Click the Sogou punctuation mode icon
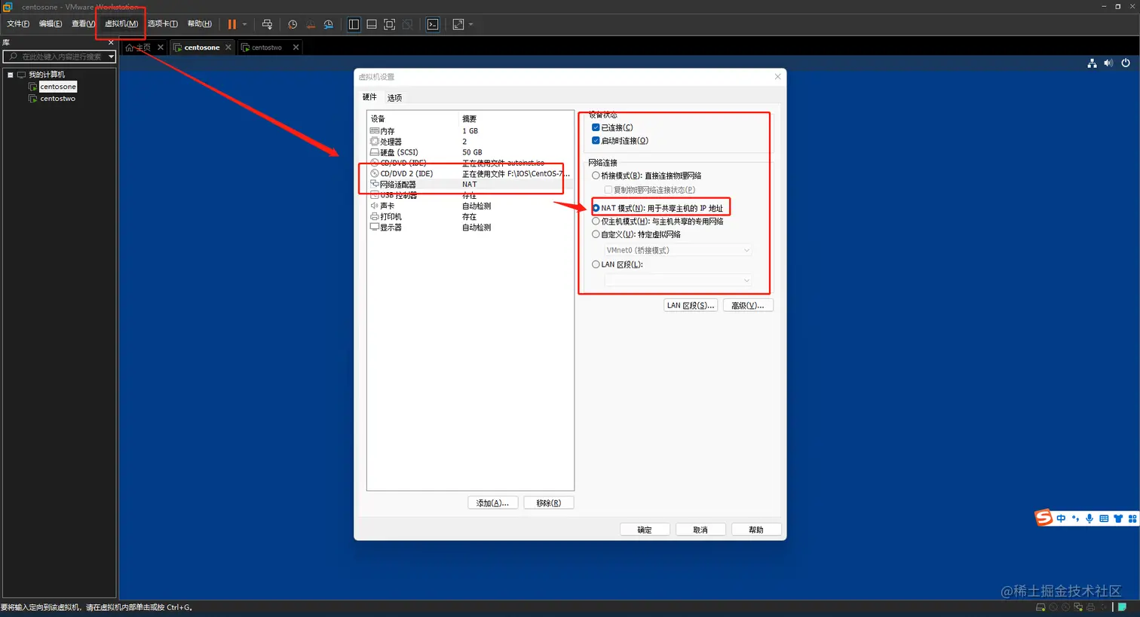 pyautogui.click(x=1076, y=518)
